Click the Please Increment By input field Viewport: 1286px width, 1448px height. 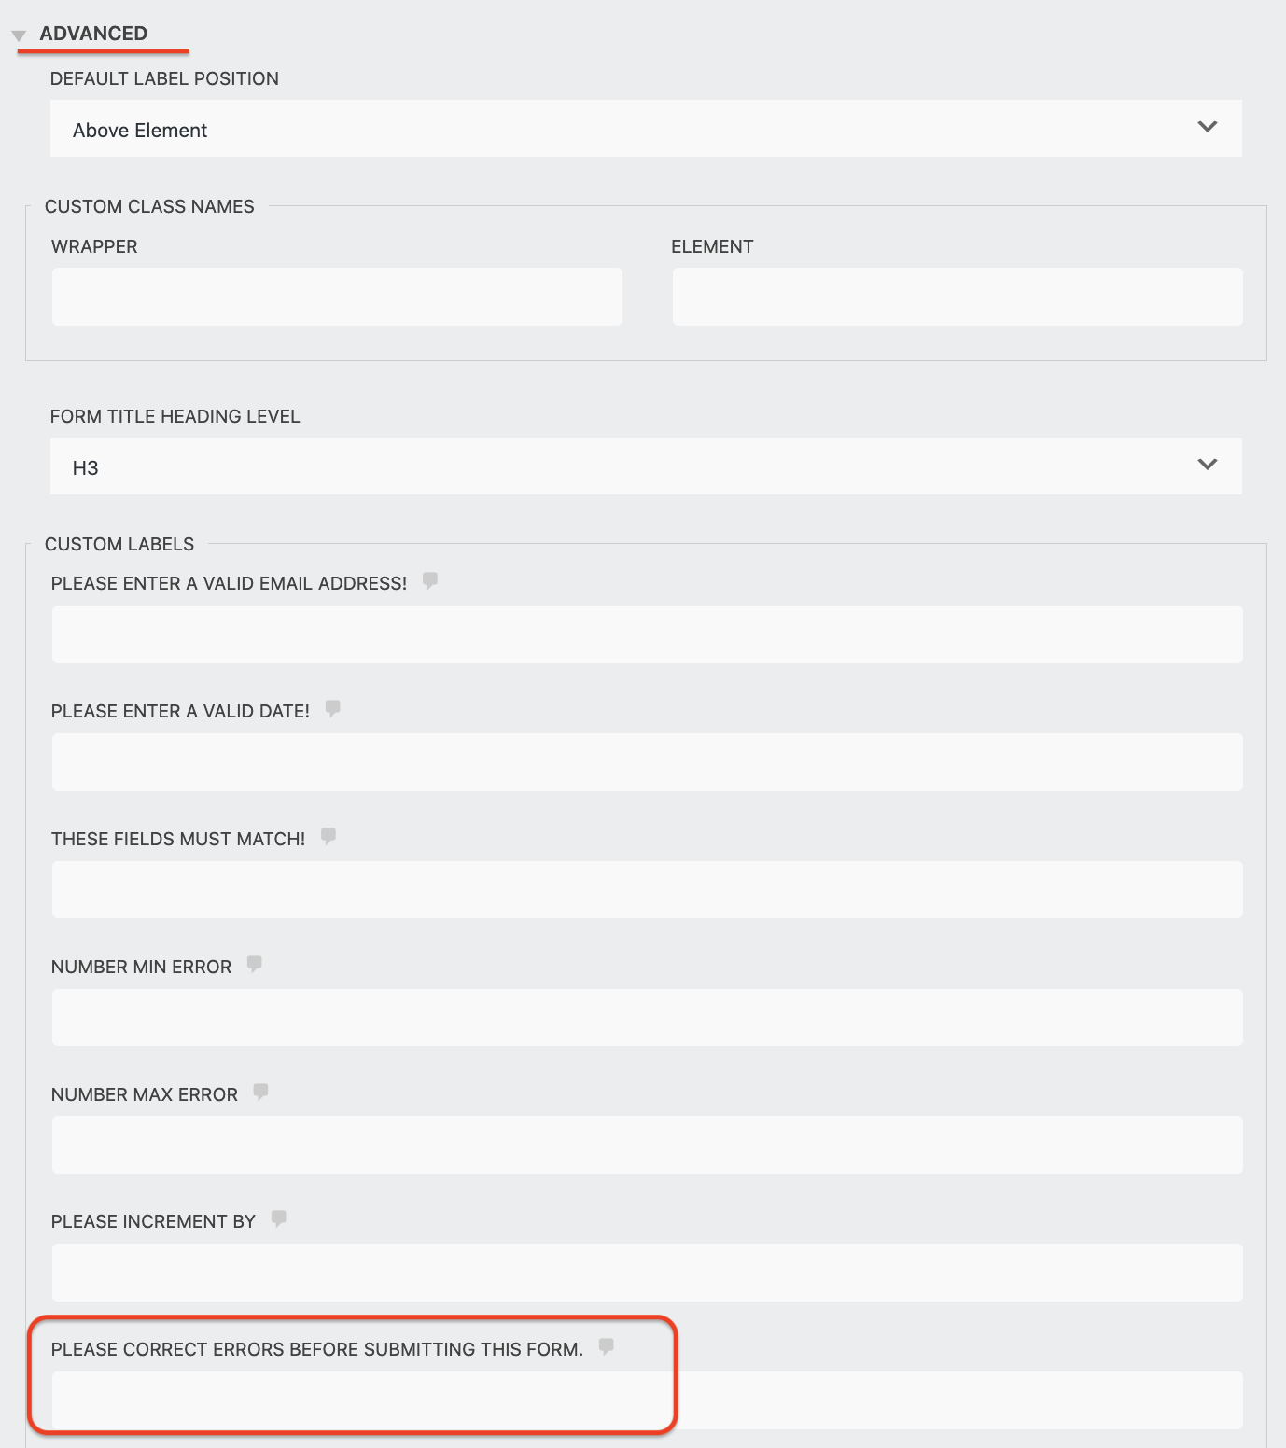tap(648, 1272)
